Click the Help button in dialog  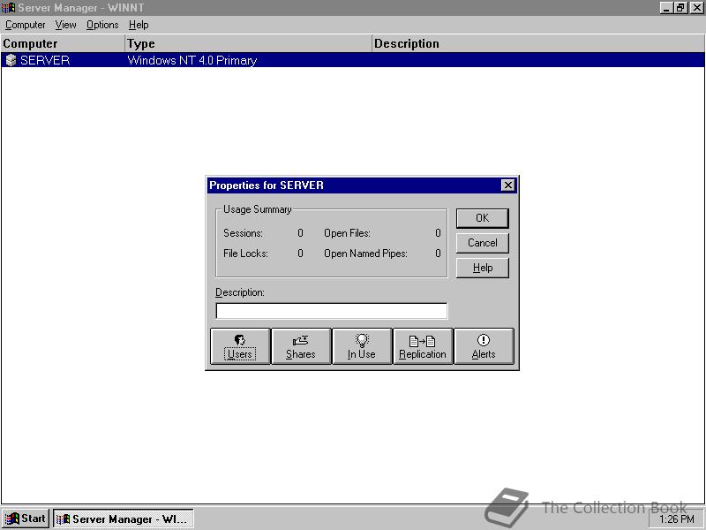[482, 268]
